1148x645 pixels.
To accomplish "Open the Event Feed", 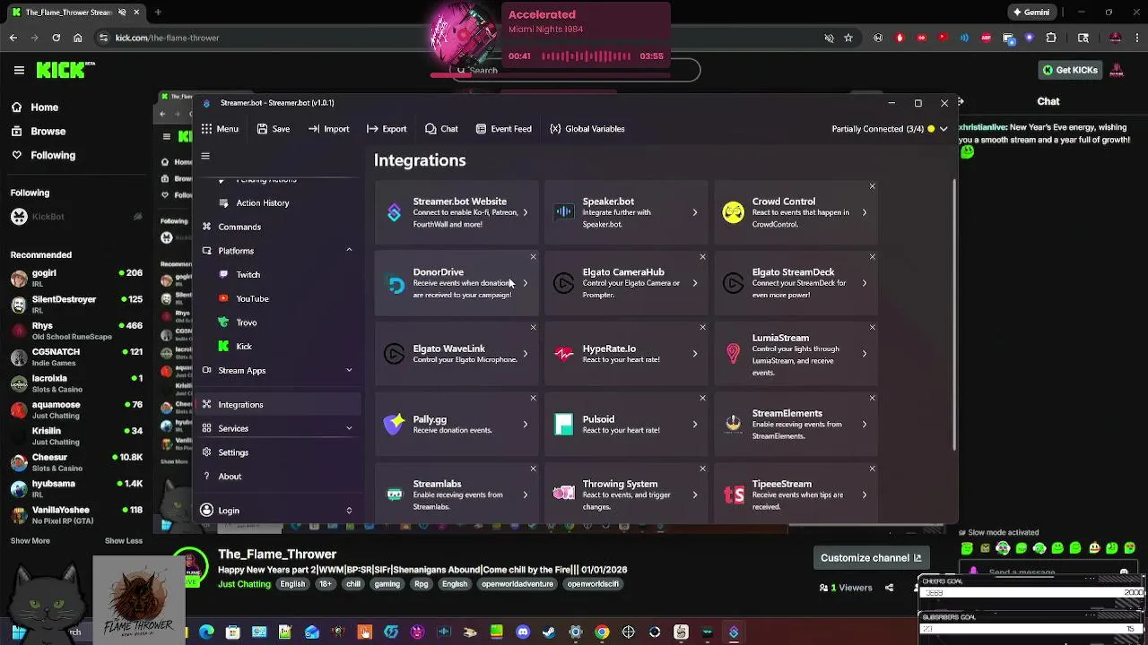I will point(503,129).
